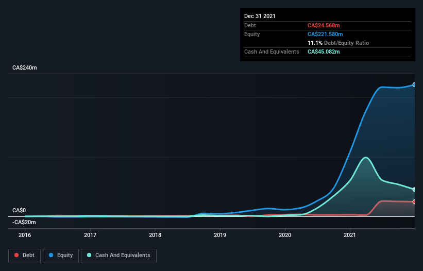
Task: Click the tooltip's Equity row label
Action: click(x=252, y=34)
